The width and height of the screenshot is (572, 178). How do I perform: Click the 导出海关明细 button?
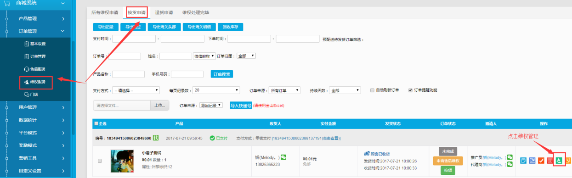pyautogui.click(x=199, y=27)
